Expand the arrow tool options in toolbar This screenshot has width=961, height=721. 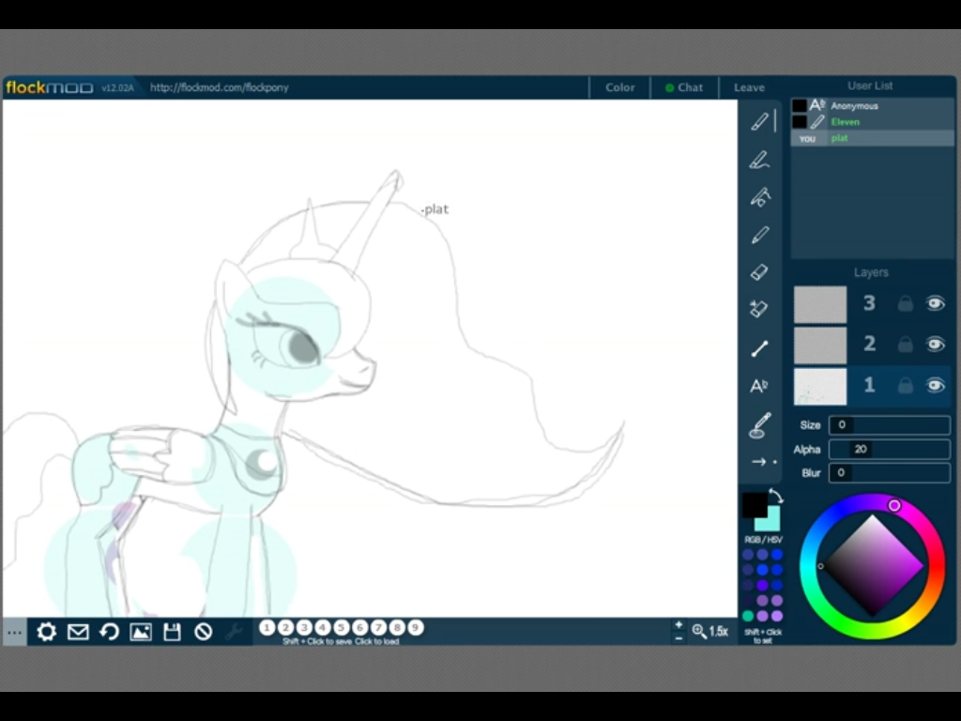click(763, 462)
